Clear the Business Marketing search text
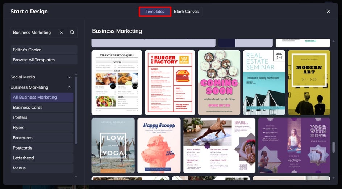Viewport: 342px width, 189px height. tap(61, 33)
